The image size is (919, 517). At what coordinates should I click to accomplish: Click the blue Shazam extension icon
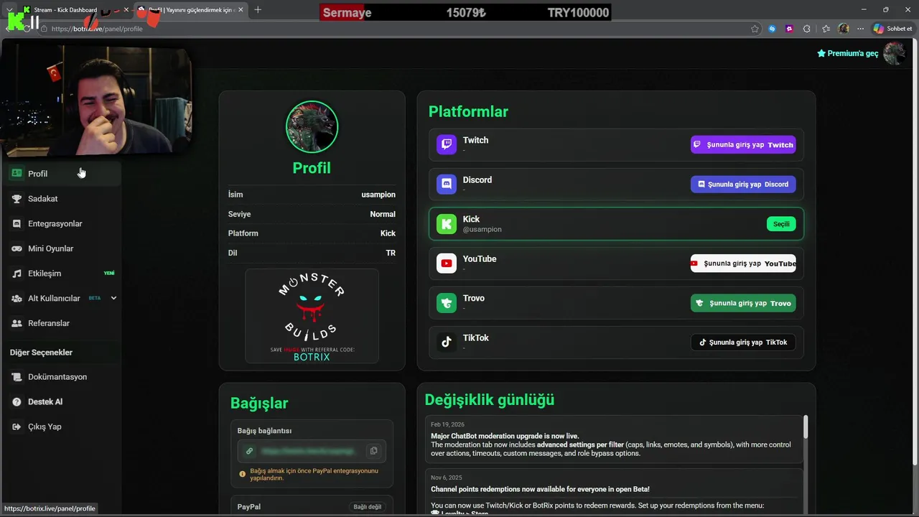coord(773,29)
